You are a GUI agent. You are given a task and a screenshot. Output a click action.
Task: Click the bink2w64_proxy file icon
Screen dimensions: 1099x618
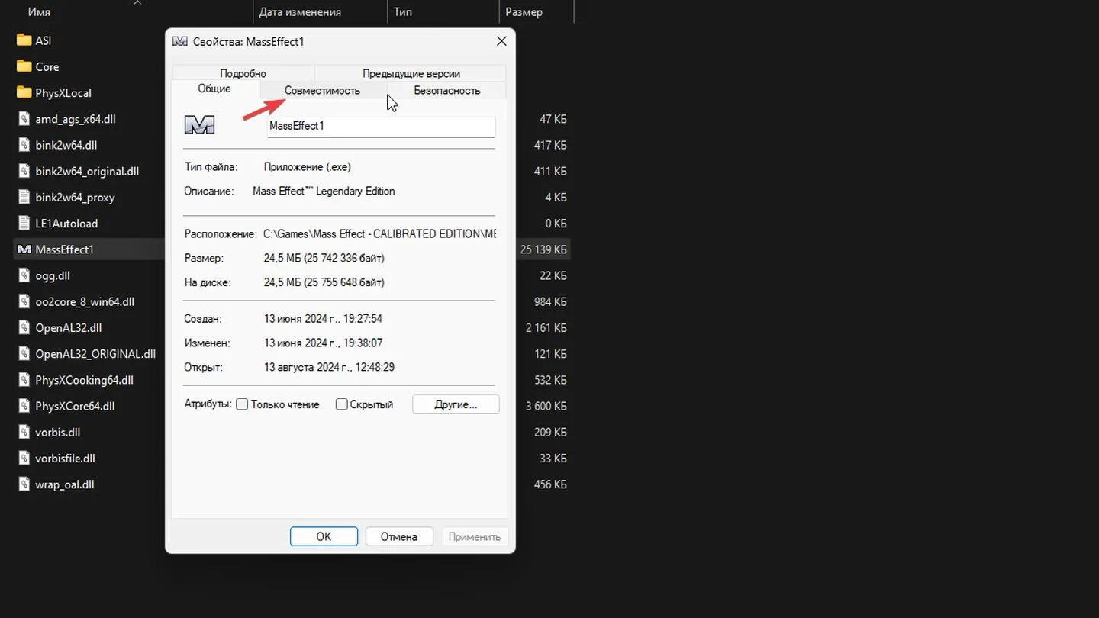(x=24, y=197)
